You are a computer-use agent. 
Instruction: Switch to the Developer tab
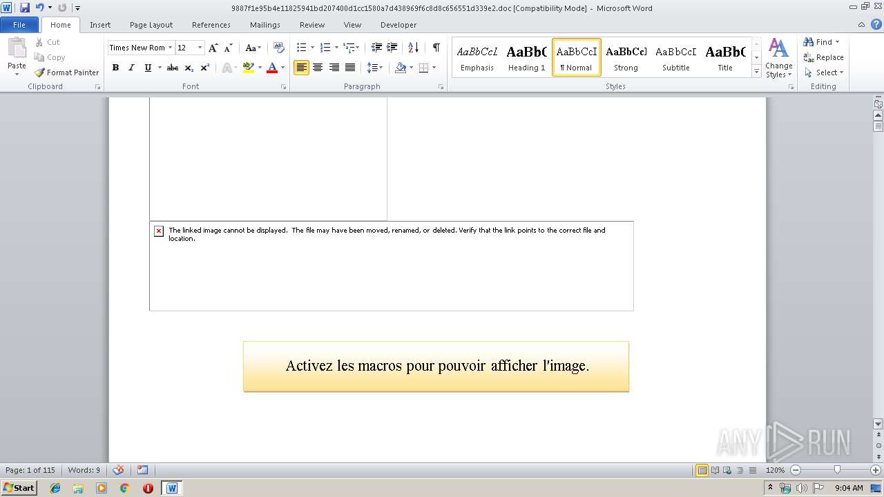click(398, 25)
